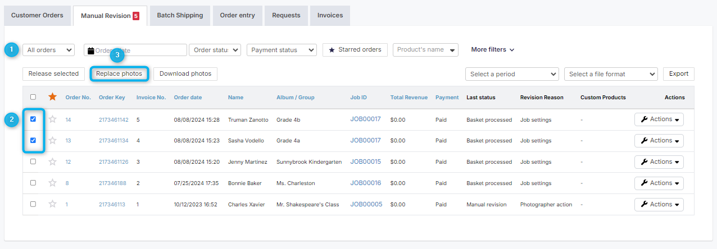
Task: Star order 1 for Charles Xavier
Action: click(x=53, y=205)
